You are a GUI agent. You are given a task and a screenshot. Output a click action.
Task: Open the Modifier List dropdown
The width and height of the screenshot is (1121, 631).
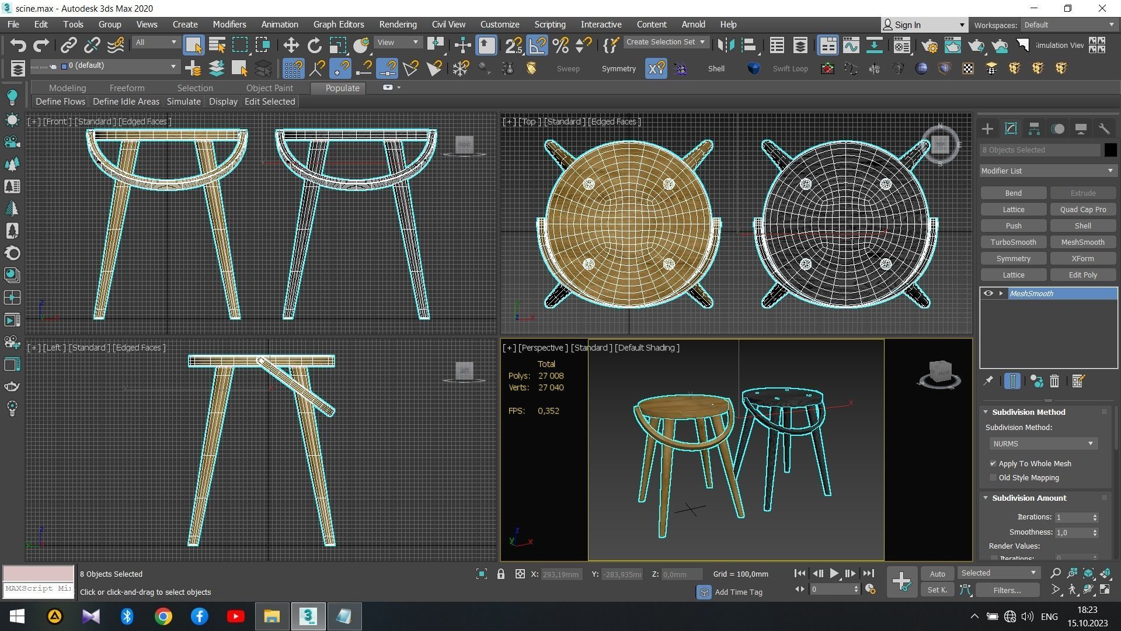1047,171
